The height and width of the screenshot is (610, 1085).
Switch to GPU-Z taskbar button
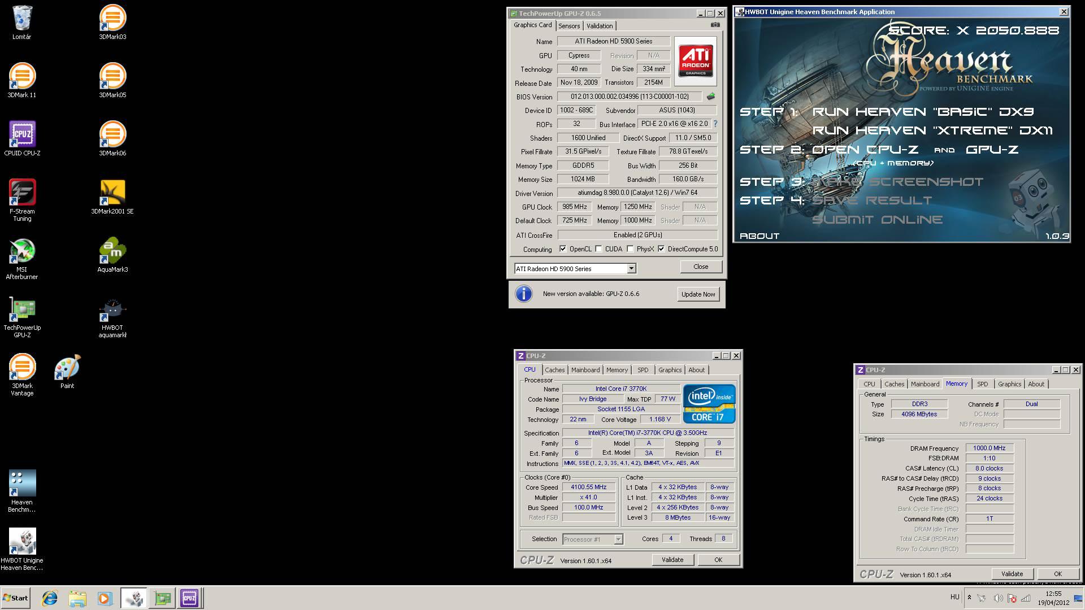click(162, 598)
